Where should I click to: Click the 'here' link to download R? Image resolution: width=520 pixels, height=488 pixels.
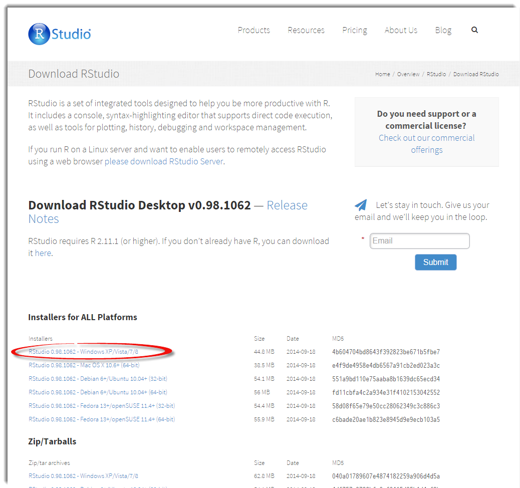(x=43, y=253)
